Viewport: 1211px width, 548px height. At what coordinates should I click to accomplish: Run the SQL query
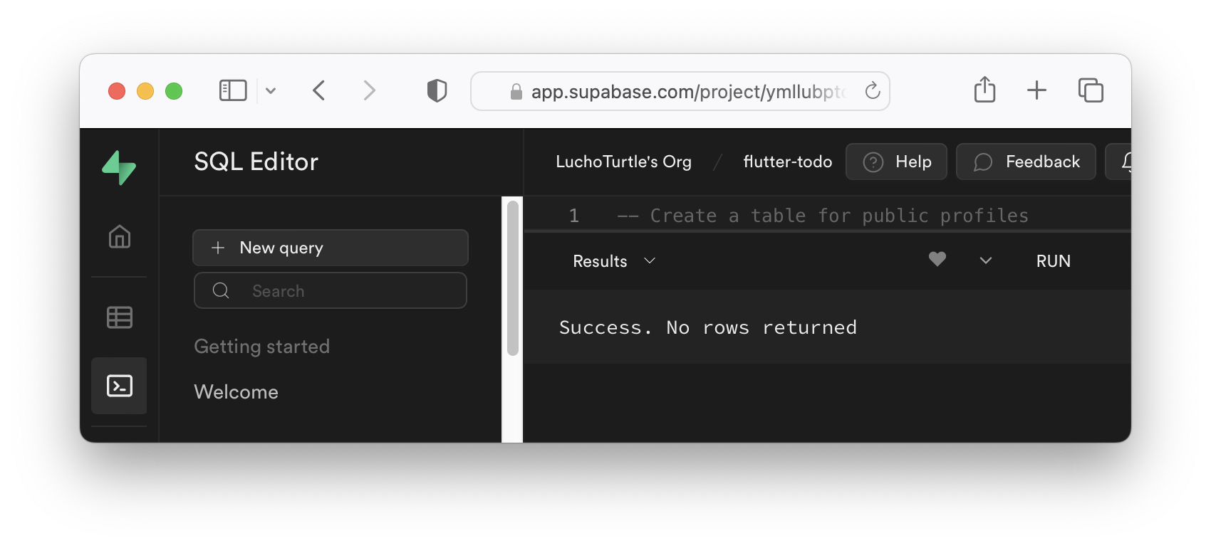[1053, 261]
